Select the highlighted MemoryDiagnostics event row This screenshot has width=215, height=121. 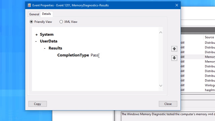198,57
